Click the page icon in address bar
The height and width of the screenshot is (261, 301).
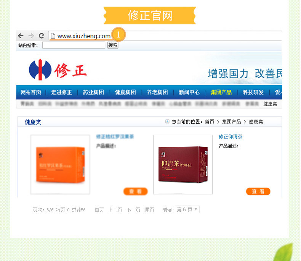tap(53, 36)
